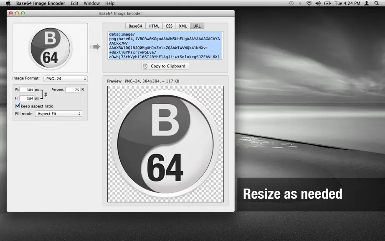Open the Image Format PNG-24 dropdown
385x241 pixels.
coord(66,79)
